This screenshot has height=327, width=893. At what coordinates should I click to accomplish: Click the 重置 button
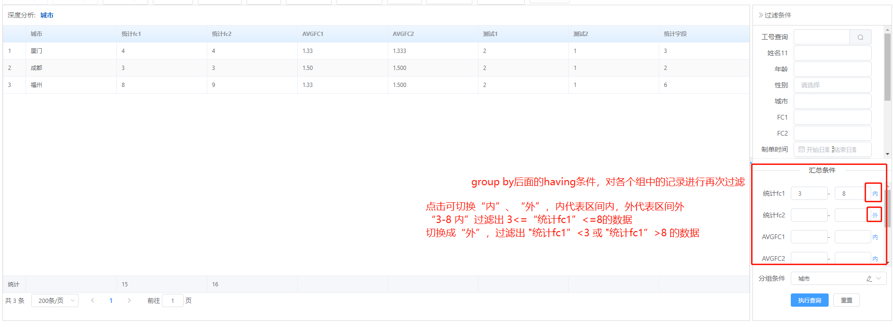(846, 301)
